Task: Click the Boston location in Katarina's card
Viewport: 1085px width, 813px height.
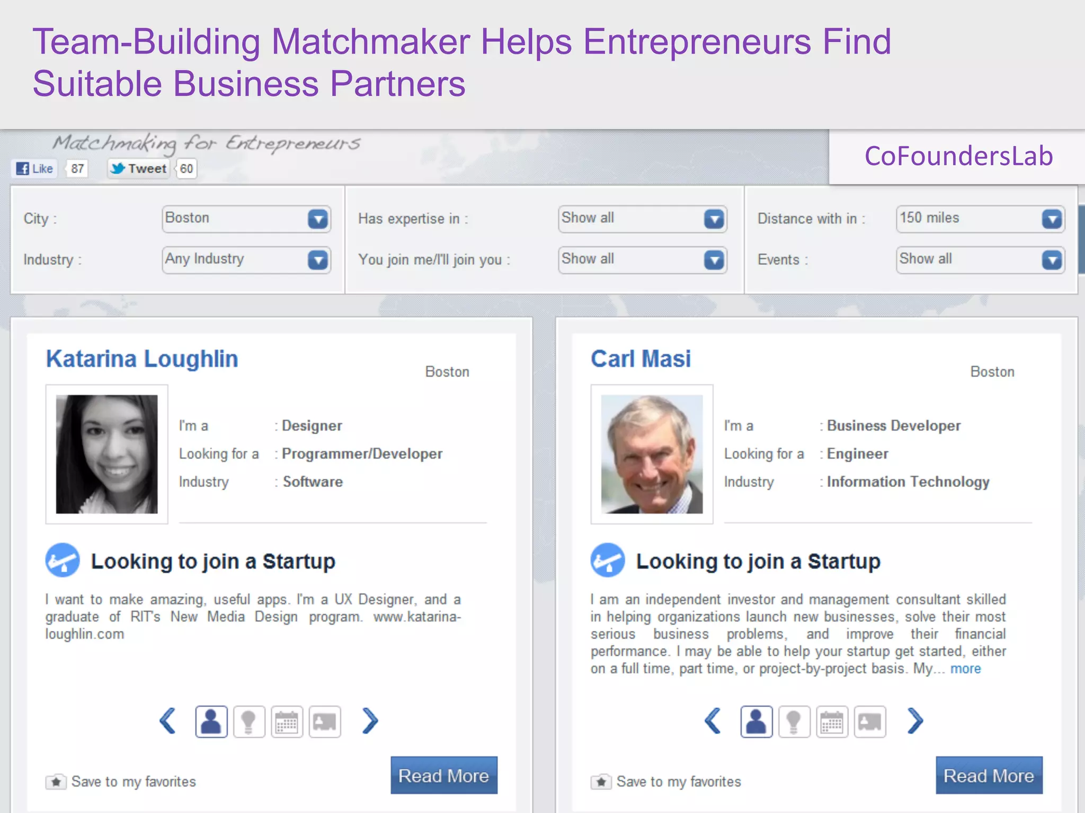Action: click(447, 372)
